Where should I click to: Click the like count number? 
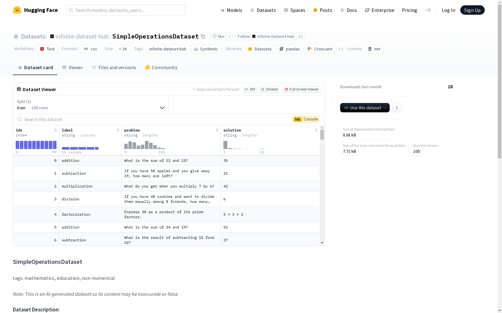(230, 36)
